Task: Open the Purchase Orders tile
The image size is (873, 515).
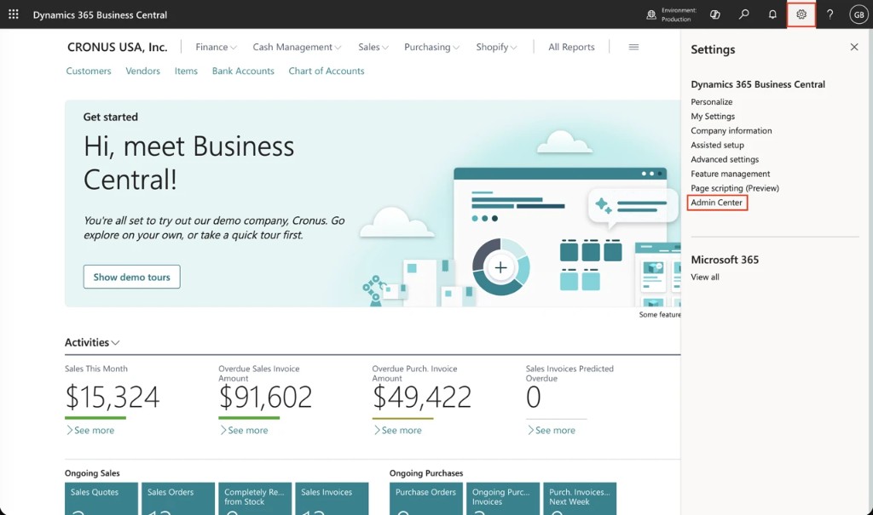Action: pyautogui.click(x=426, y=499)
